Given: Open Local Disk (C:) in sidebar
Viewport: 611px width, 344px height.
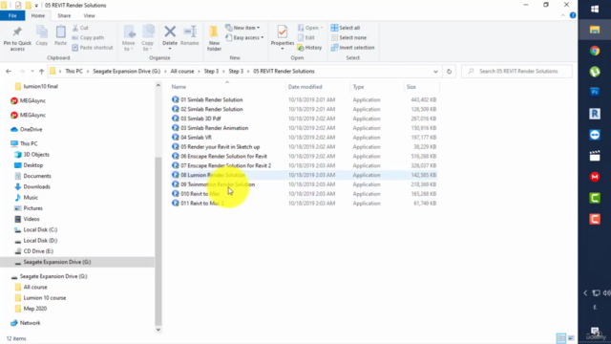Looking at the screenshot, I should (40, 229).
